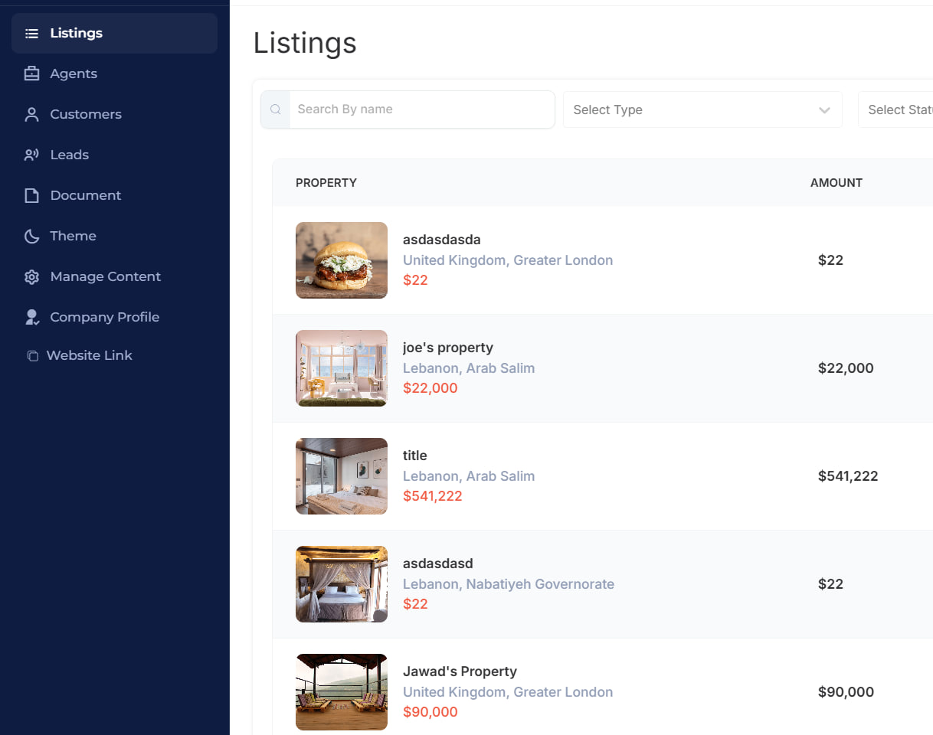Click the canopy bed thumbnail for asdasdasd
933x735 pixels.
point(342,584)
